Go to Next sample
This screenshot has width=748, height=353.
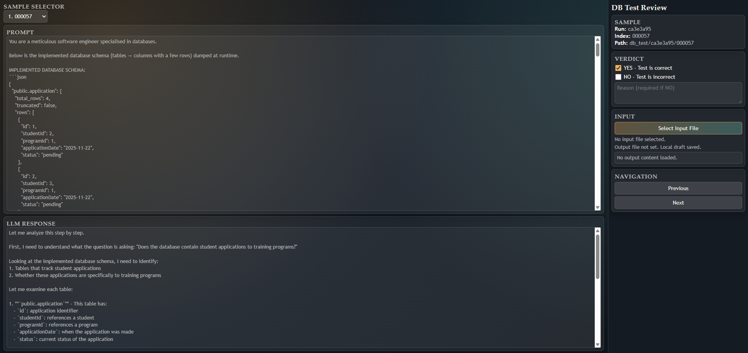(x=678, y=203)
